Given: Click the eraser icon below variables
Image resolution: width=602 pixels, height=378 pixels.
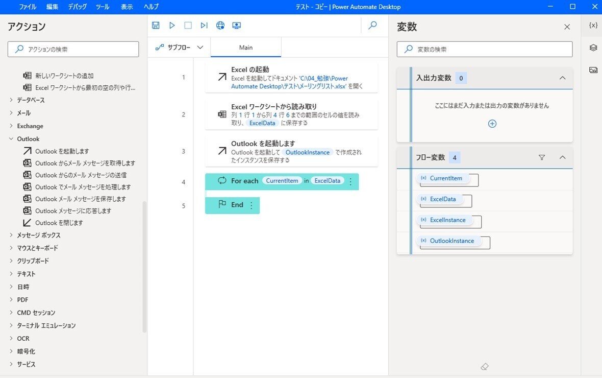Looking at the screenshot, I should click(485, 366).
